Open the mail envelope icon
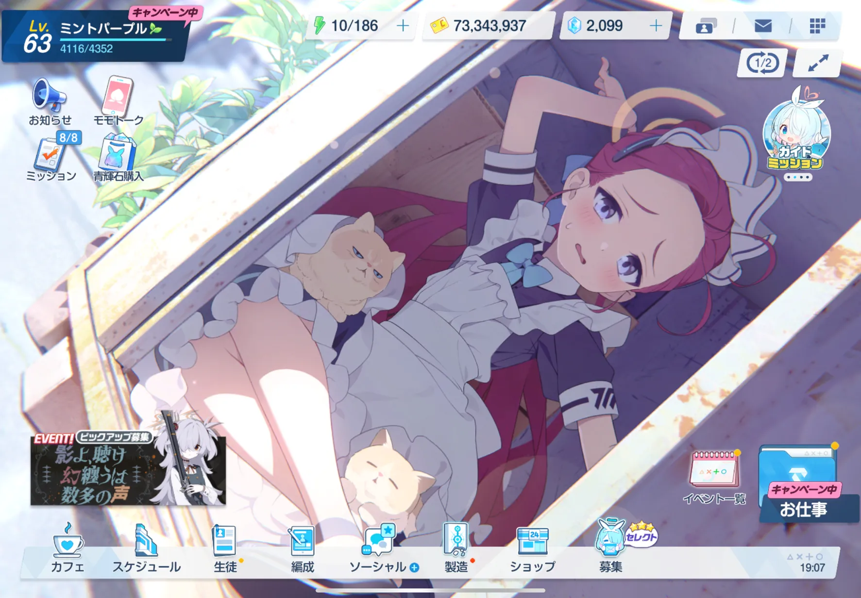 click(763, 26)
